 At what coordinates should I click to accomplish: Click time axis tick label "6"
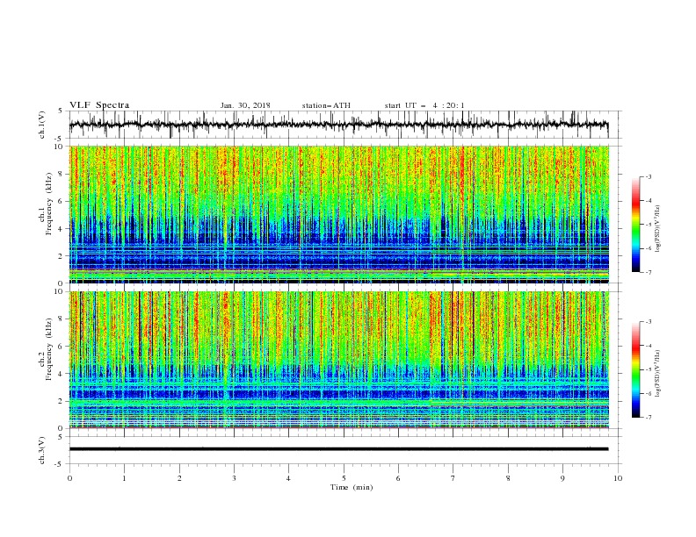pyautogui.click(x=398, y=478)
